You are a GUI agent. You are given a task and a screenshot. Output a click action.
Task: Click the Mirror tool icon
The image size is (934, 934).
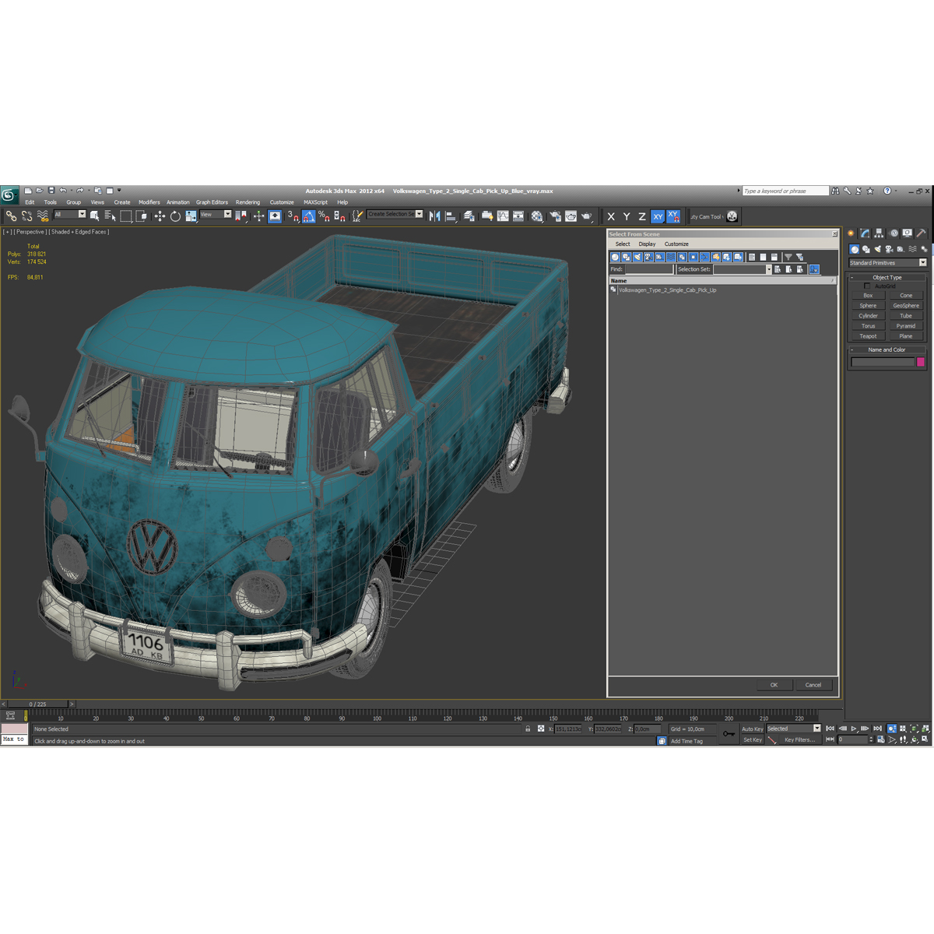click(x=435, y=216)
